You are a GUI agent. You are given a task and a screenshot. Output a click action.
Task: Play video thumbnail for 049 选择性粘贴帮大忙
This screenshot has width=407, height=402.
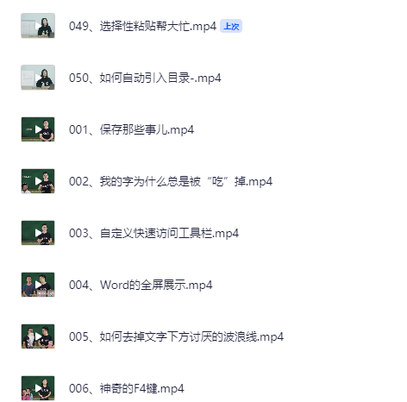[38, 26]
